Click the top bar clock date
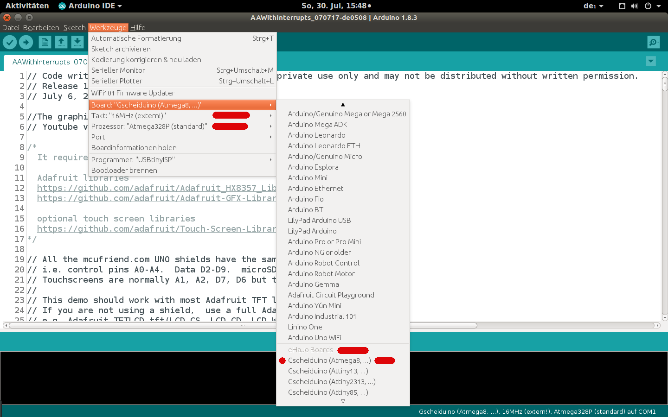Viewport: 668px width, 417px height. point(336,6)
